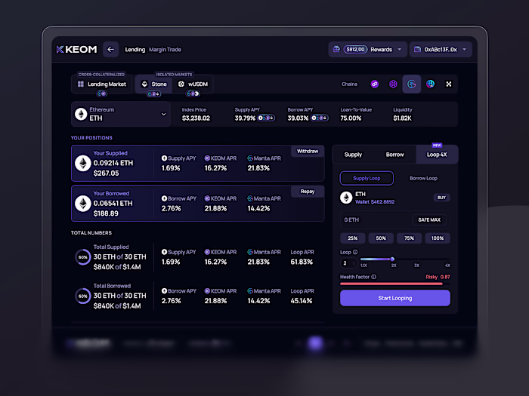Click the KEOM logo

[x=76, y=50]
